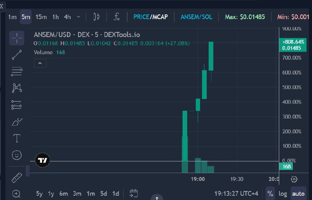The height and width of the screenshot is (200, 312).
Task: Collapse the indicator legend chevron
Action: 40,63
